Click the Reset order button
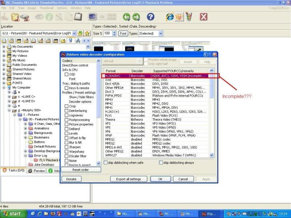 tap(81, 170)
